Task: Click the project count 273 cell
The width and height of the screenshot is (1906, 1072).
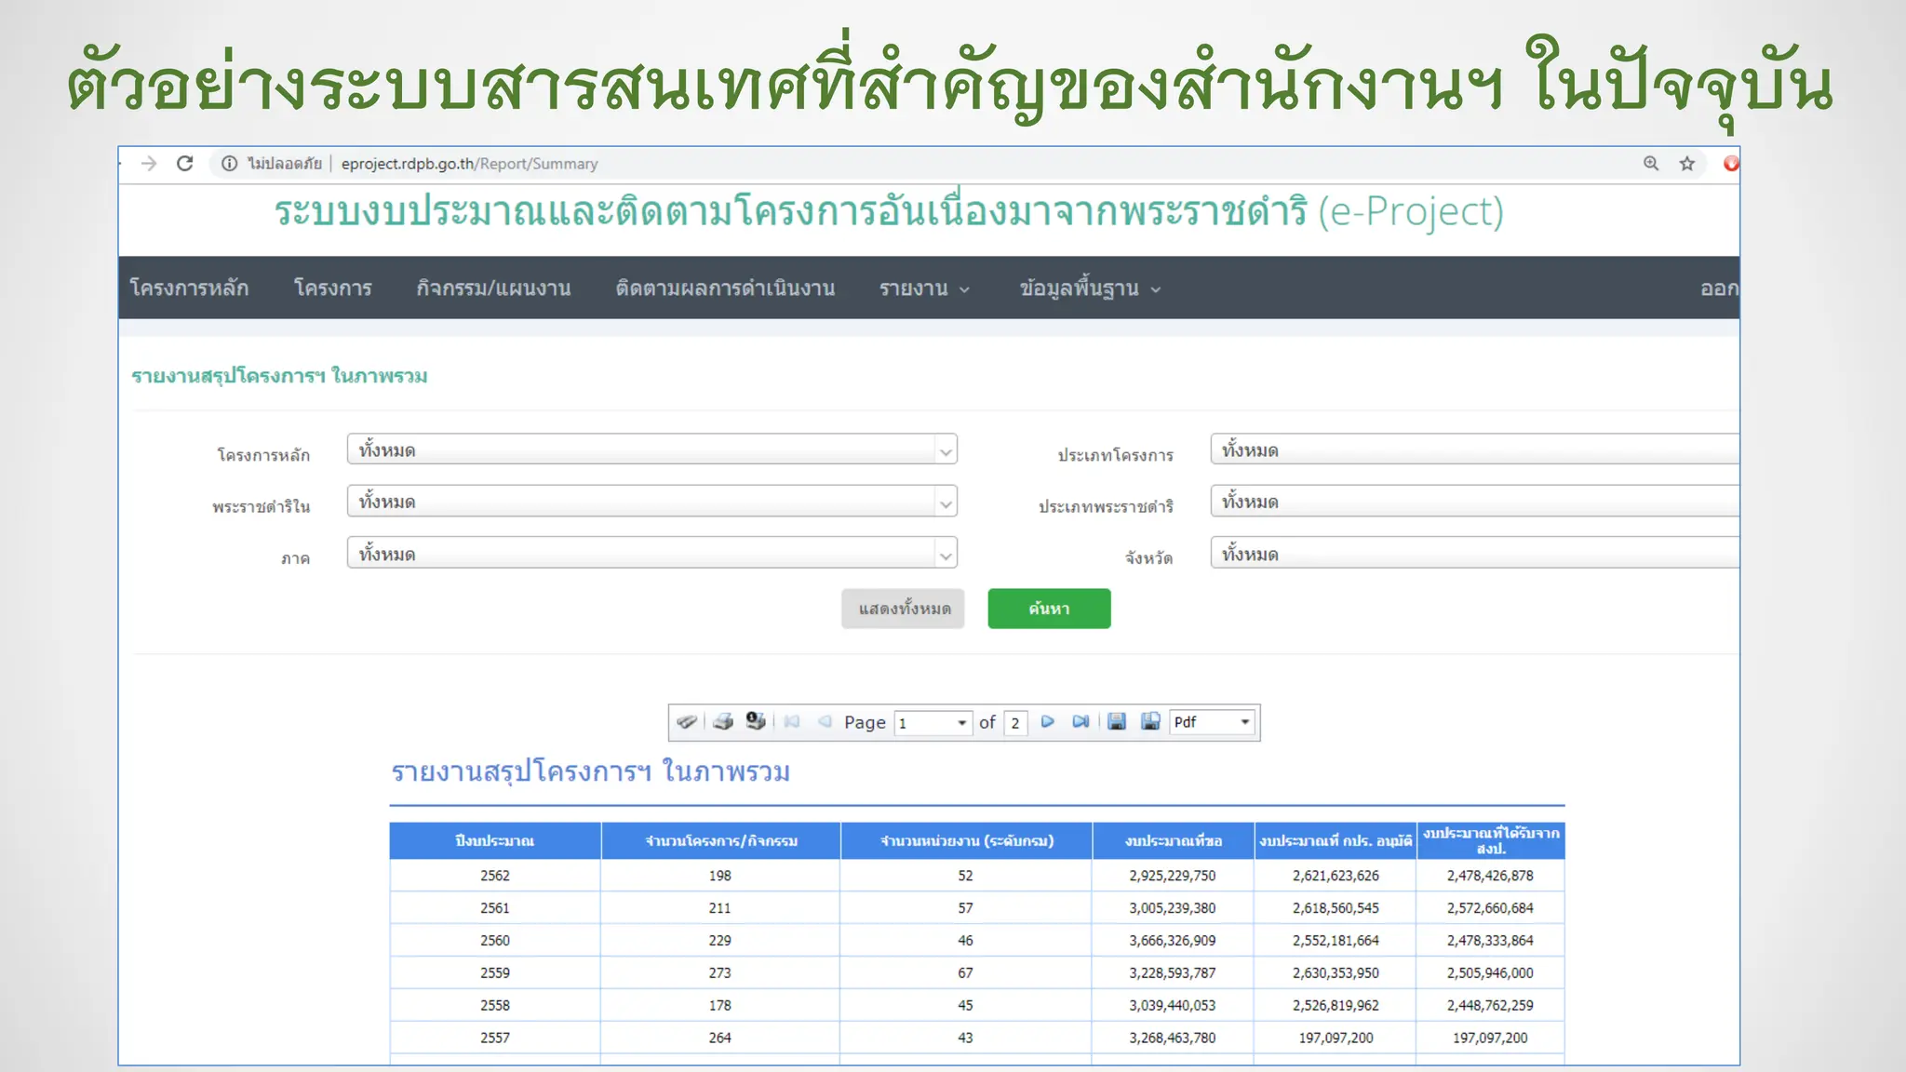Action: click(720, 973)
